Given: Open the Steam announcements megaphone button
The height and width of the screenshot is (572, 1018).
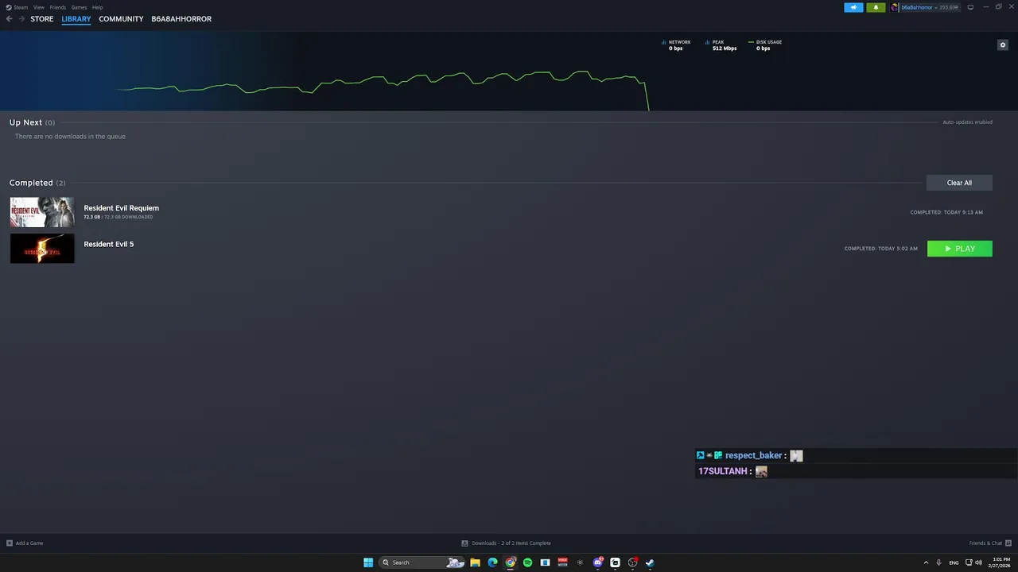Looking at the screenshot, I should (853, 7).
